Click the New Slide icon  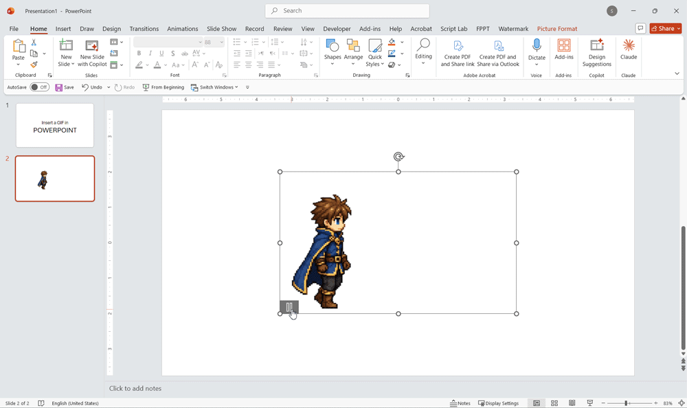tap(66, 45)
